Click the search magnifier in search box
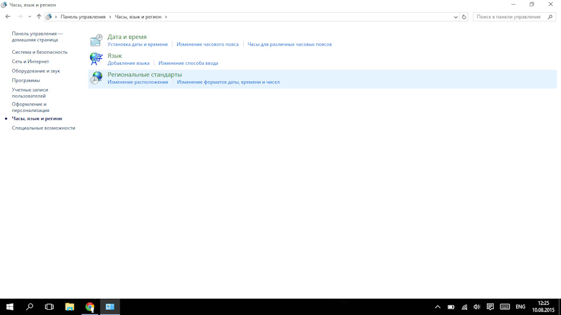Image resolution: width=561 pixels, height=315 pixels. point(550,17)
